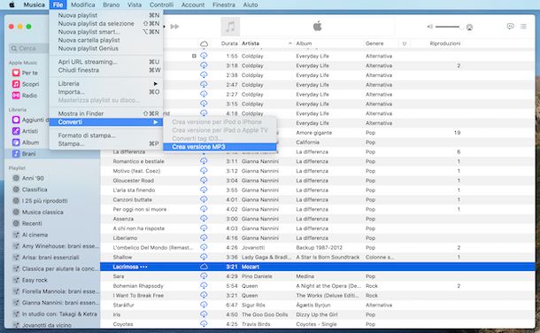
Task: Open the Recenti playlist
Action: tap(32, 224)
